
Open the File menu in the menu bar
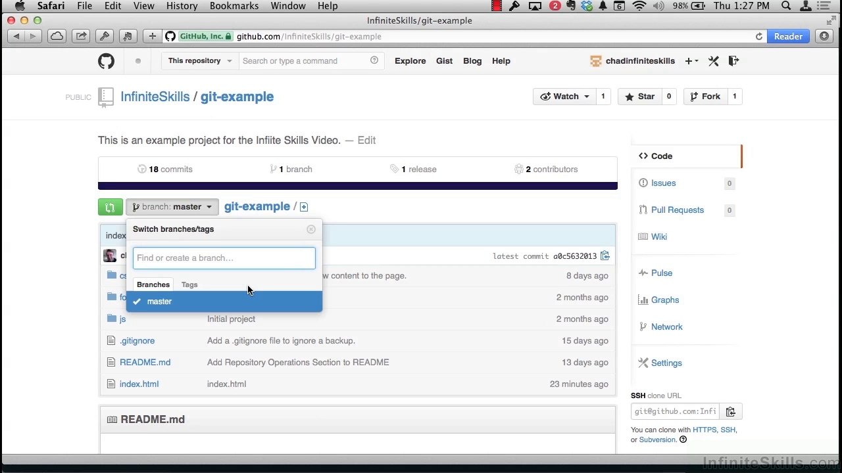(x=84, y=6)
